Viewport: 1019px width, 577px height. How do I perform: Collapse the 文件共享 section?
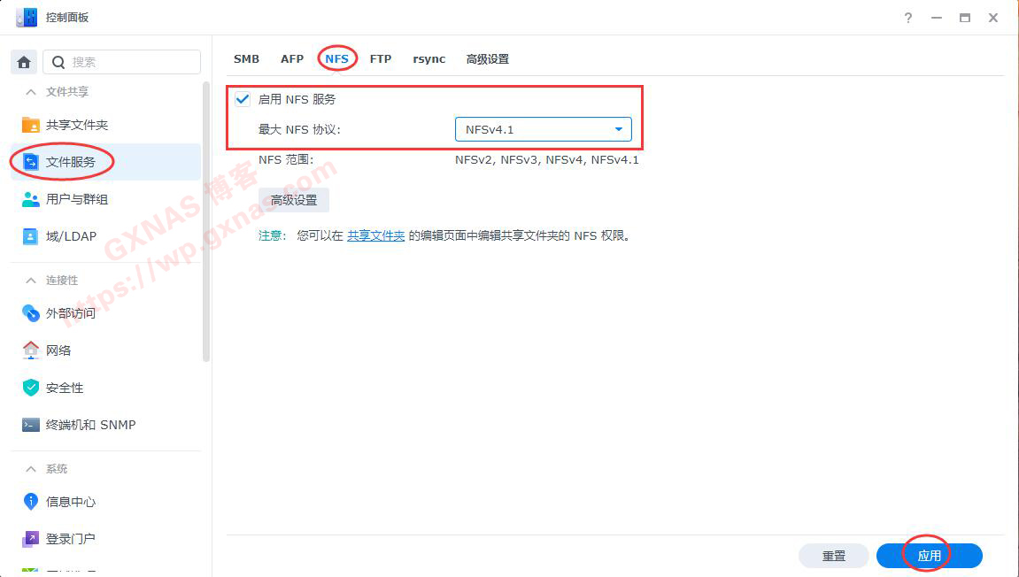31,92
